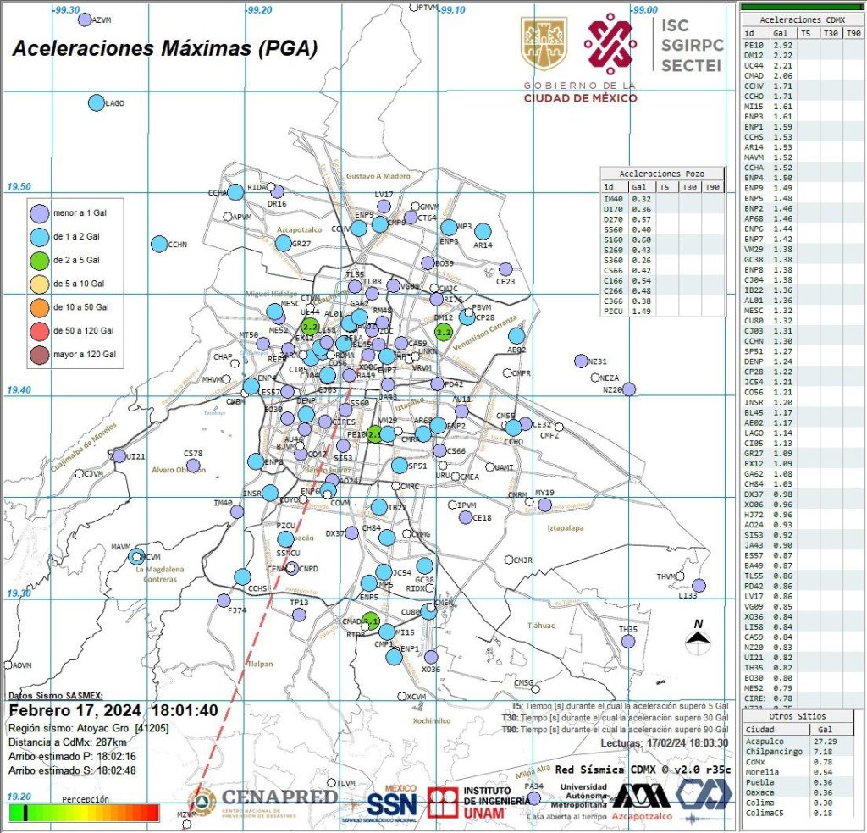
Task: Click the Instituto de Ingeniería UNAM logo
Action: [x=478, y=803]
